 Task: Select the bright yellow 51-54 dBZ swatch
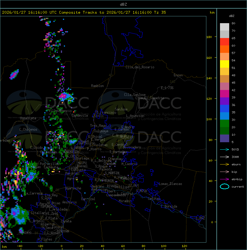tap(224, 64)
